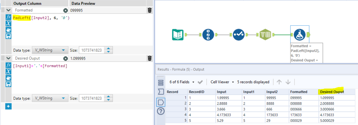Open the 6 of 6 Fields dropdown
Viewport: 358px width, 125px height.
point(182,82)
